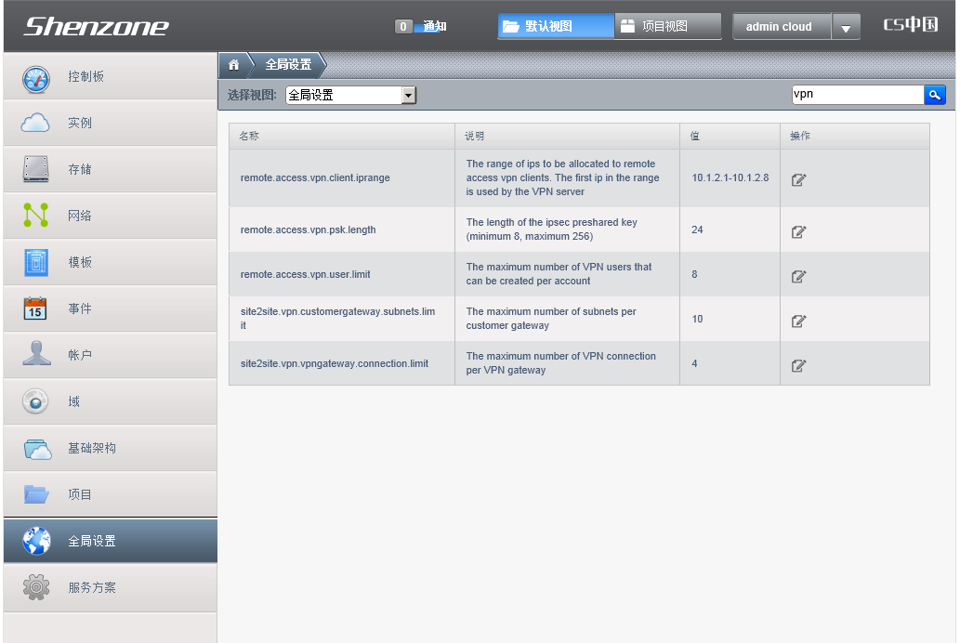The height and width of the screenshot is (643, 960).
Task: Click the home icon in breadcrumb
Action: tap(234, 65)
